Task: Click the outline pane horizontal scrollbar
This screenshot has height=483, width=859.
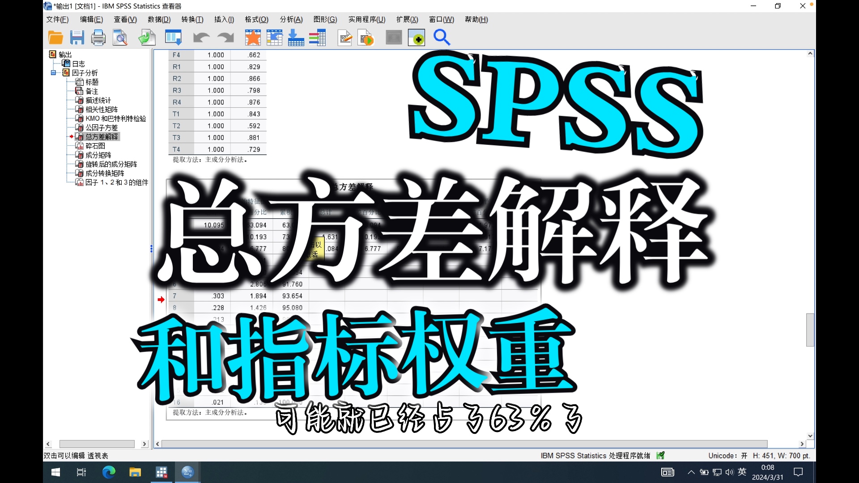Action: point(97,444)
